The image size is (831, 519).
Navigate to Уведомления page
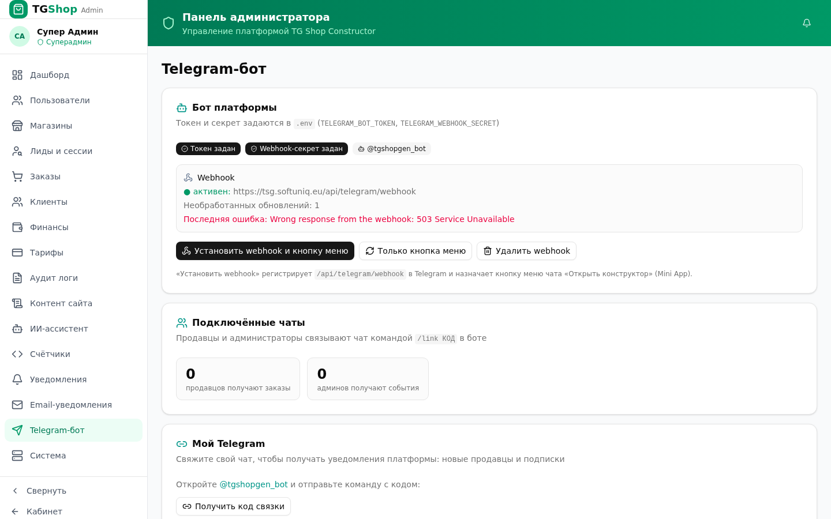click(73, 379)
